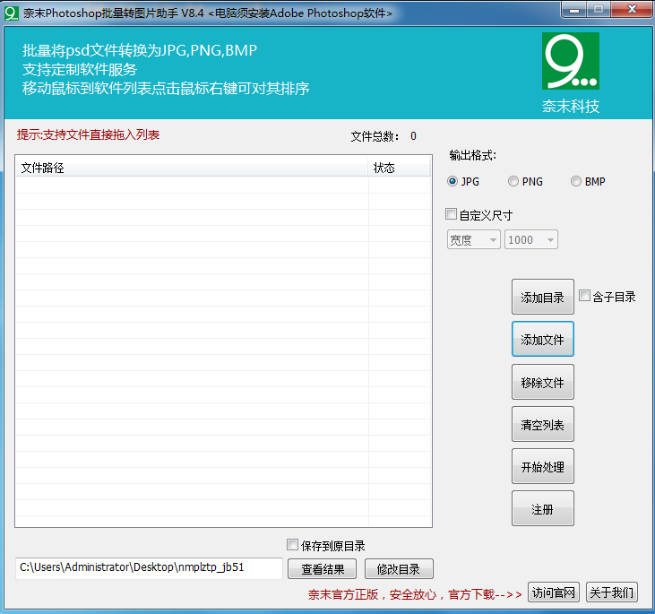Click the 查看结果 button
The image size is (655, 614).
coord(322,569)
